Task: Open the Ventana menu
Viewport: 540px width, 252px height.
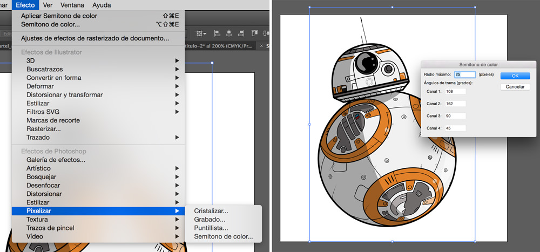Action: [72, 5]
